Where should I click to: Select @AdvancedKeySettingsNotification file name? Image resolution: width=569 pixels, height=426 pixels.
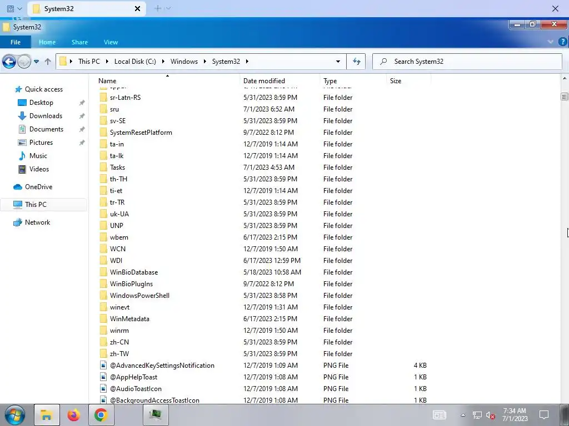(x=162, y=366)
